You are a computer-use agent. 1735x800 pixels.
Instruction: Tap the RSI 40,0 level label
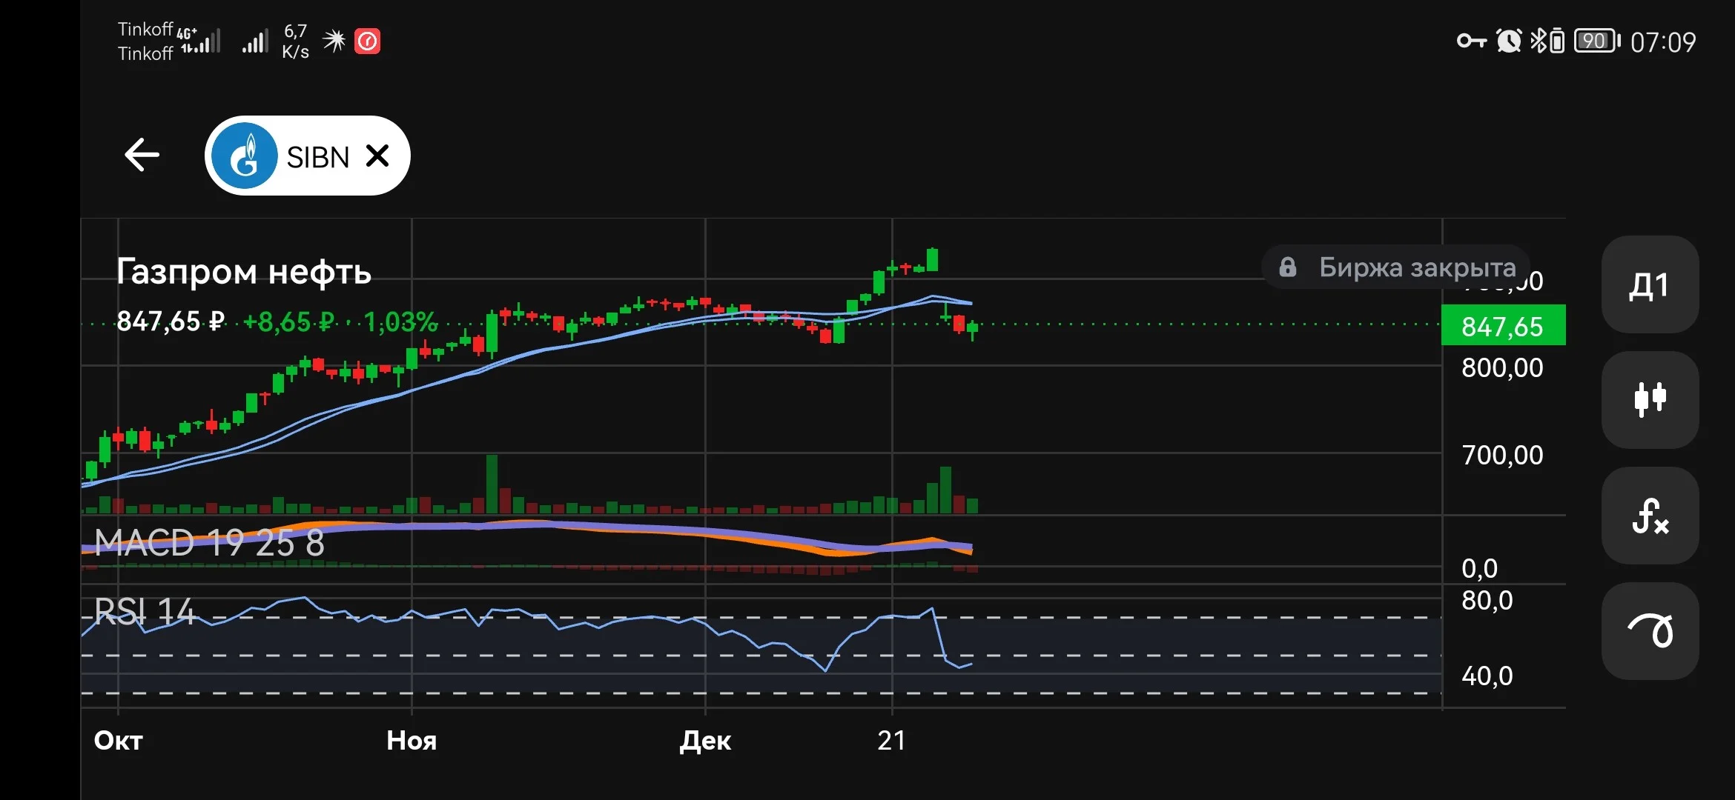1487,676
